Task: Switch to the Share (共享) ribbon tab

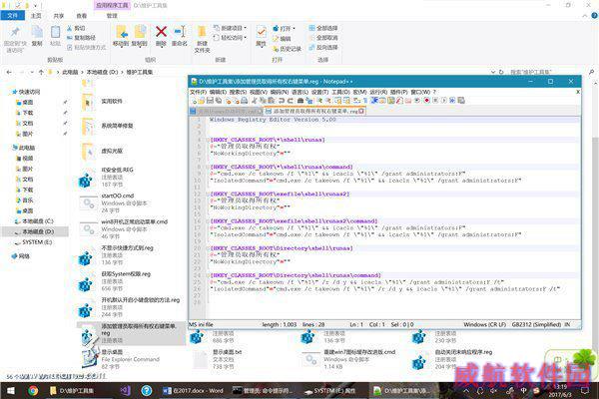Action: click(x=59, y=16)
